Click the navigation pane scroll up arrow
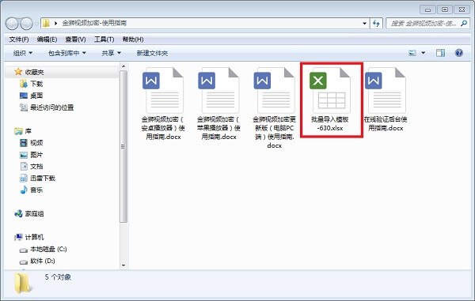This screenshot has width=475, height=301. (x=123, y=66)
